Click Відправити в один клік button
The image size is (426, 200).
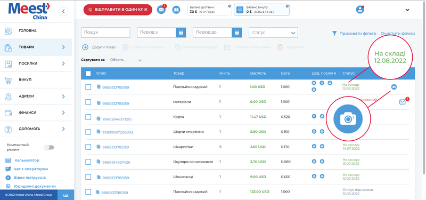118,10
